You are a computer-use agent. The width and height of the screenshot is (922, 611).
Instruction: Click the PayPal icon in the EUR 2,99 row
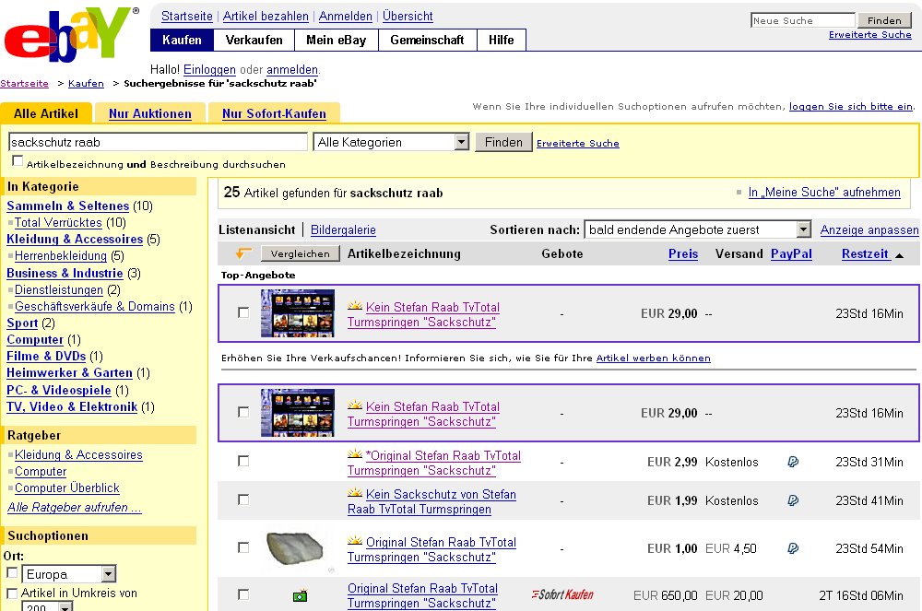coord(793,462)
